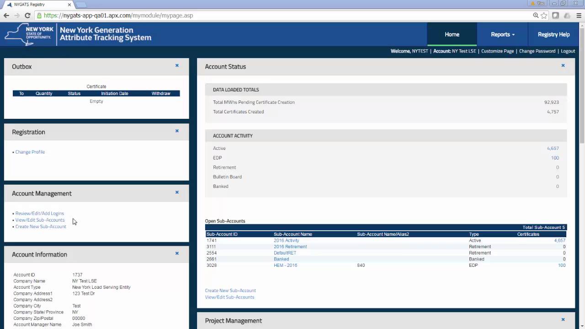
Task: Click the Type column header
Action: point(473,234)
